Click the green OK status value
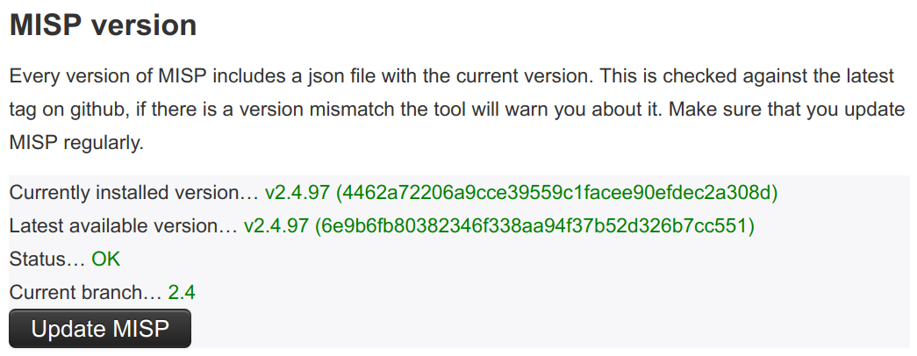 (106, 260)
